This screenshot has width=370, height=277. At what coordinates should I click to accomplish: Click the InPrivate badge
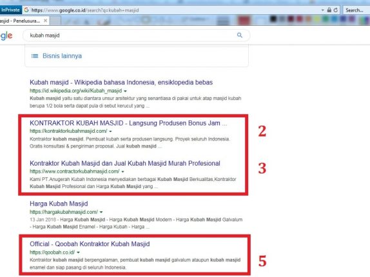10,10
